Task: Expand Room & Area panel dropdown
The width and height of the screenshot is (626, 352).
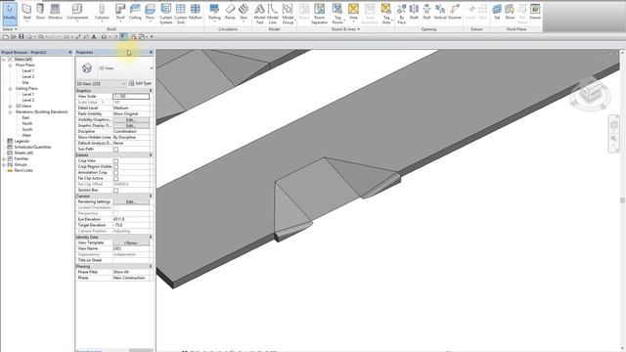Action: [x=345, y=29]
